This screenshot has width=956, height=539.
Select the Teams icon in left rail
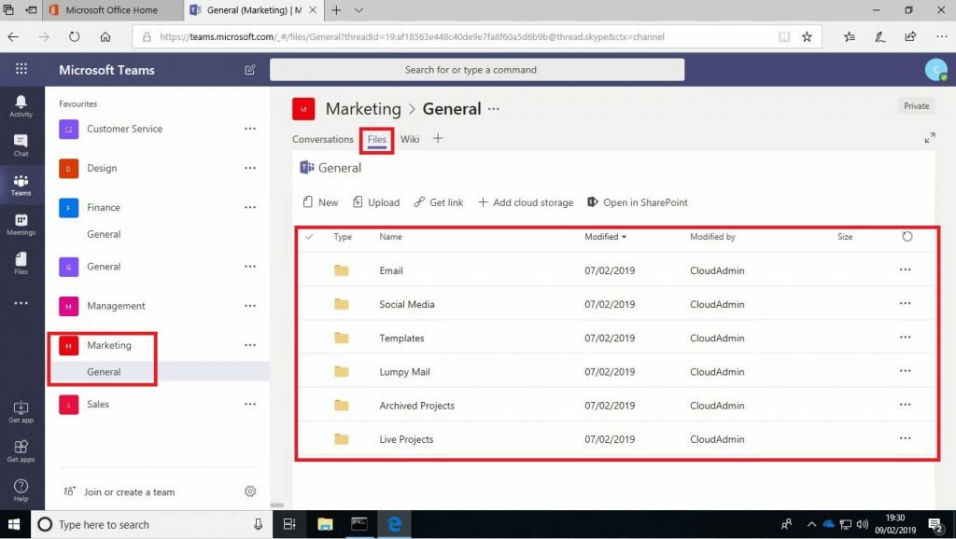point(21,186)
